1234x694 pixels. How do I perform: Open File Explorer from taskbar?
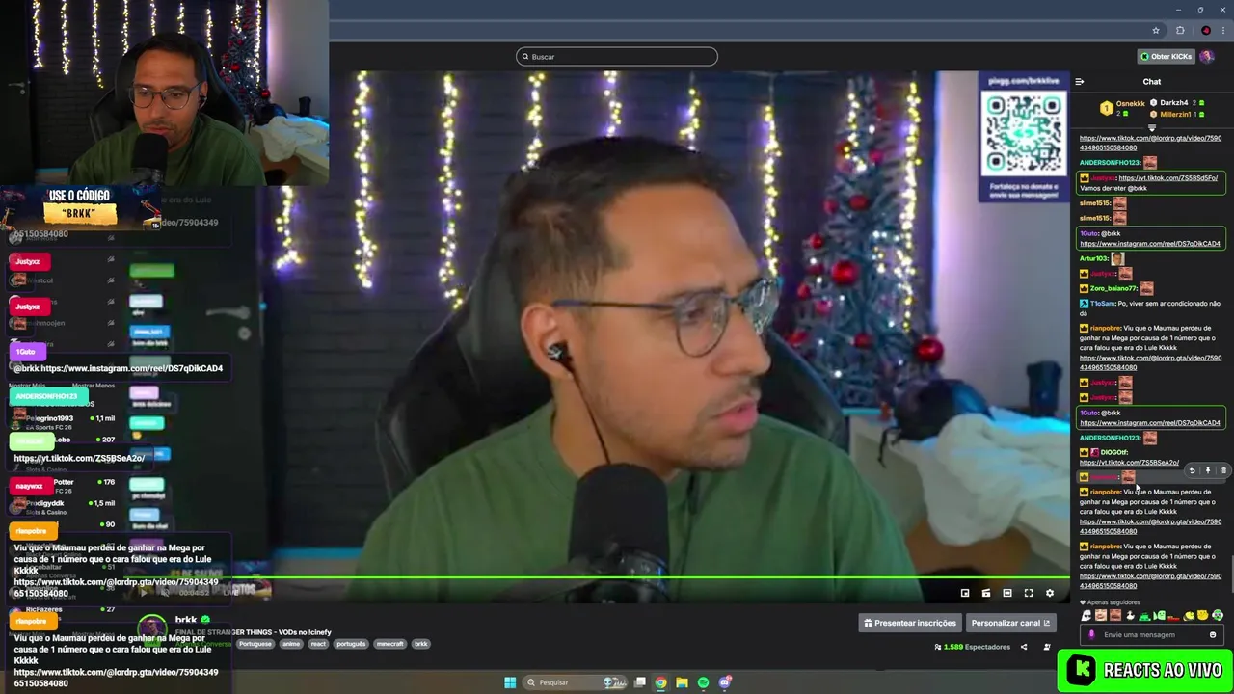[x=682, y=682]
